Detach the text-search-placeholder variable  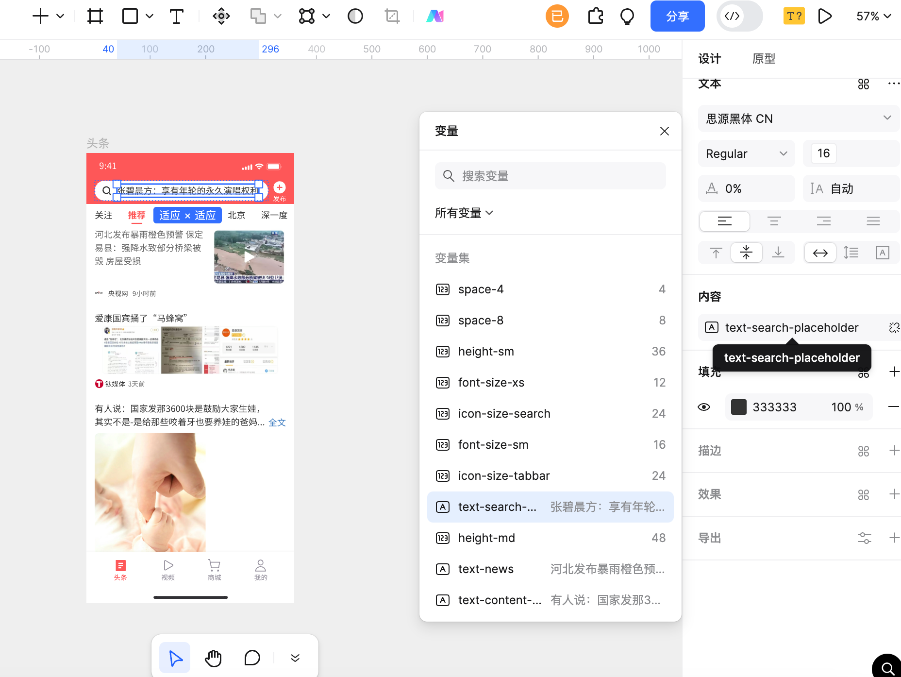[894, 328]
